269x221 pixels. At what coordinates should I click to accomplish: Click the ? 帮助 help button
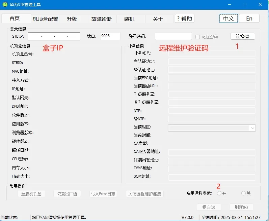[x=184, y=19]
